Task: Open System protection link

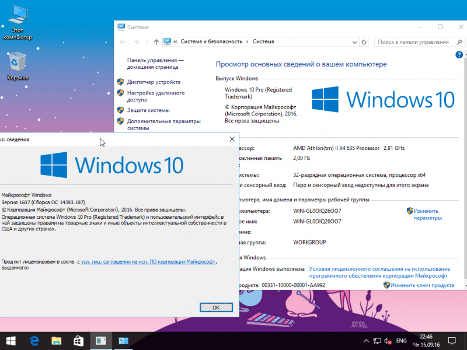Action: (x=148, y=110)
